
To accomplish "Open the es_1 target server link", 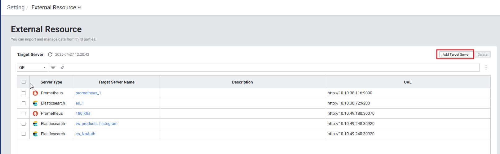I will coord(80,103).
